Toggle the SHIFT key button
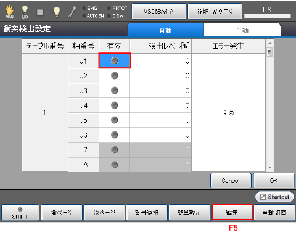The image size is (296, 232). (20, 213)
